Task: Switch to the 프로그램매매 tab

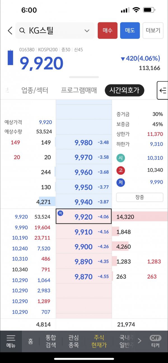Action: pos(79,90)
